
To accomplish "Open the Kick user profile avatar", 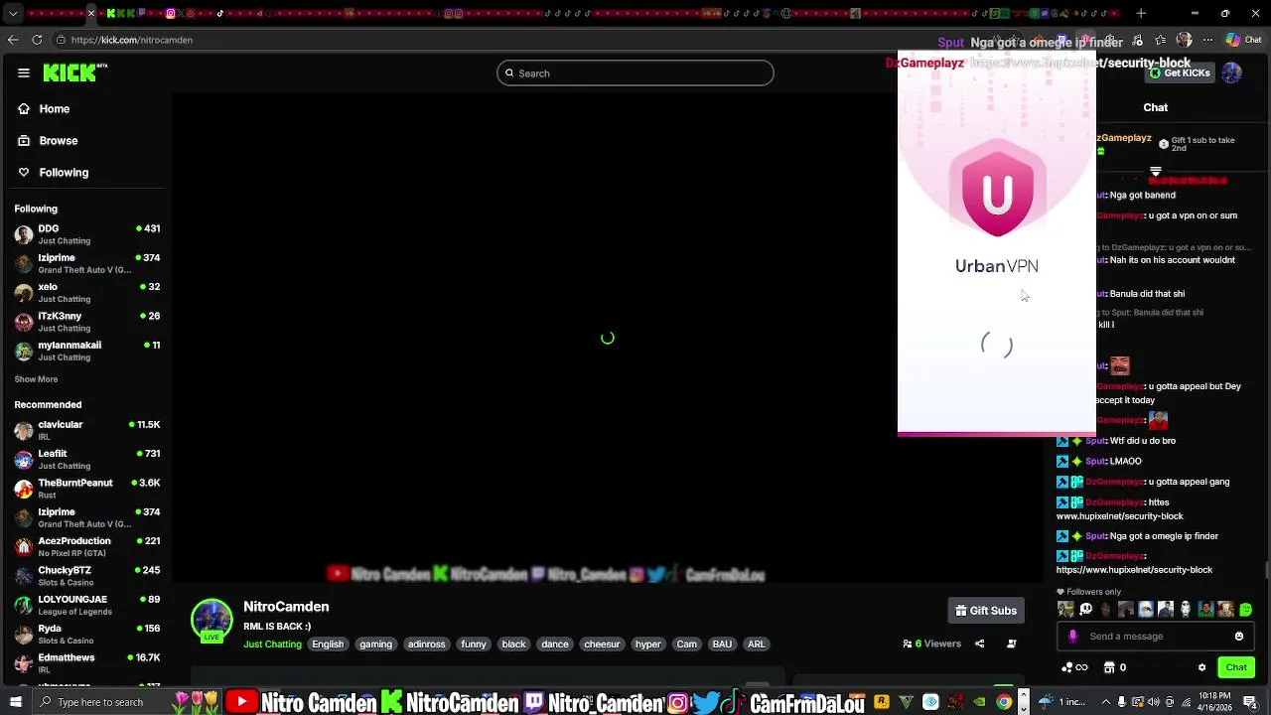I will point(1232,73).
